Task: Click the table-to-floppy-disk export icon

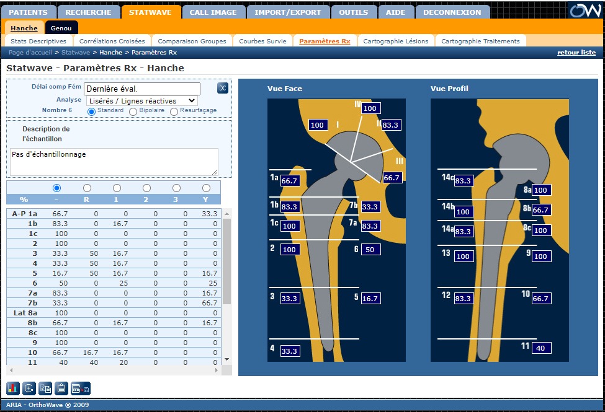Action: 81,388
